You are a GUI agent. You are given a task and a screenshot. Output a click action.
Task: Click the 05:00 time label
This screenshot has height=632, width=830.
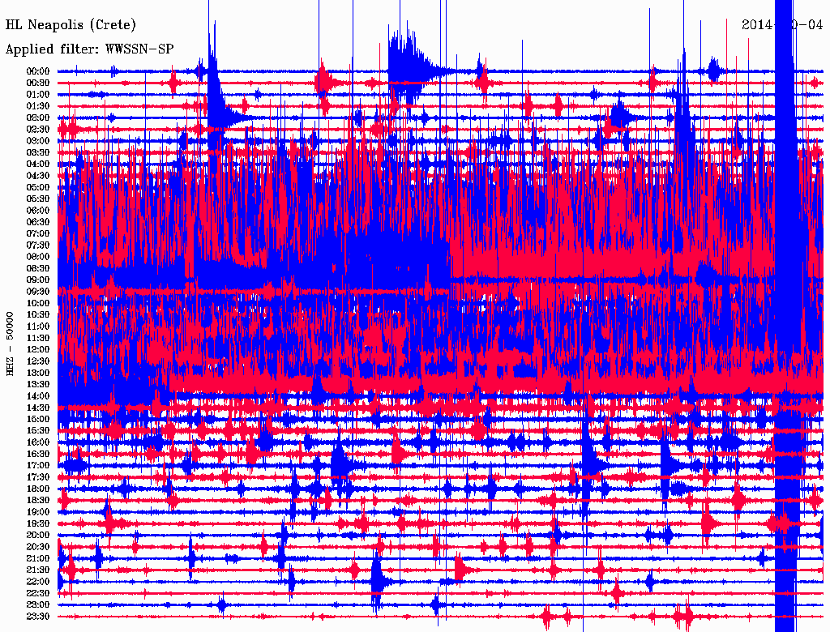[38, 187]
